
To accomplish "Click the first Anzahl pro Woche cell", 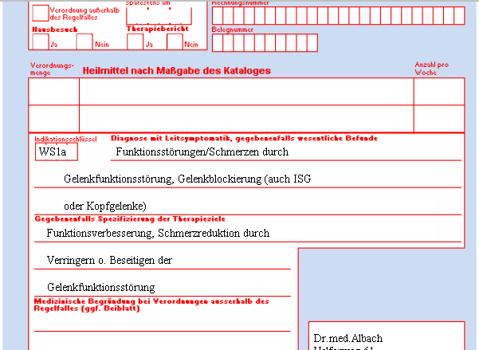I will (439, 92).
